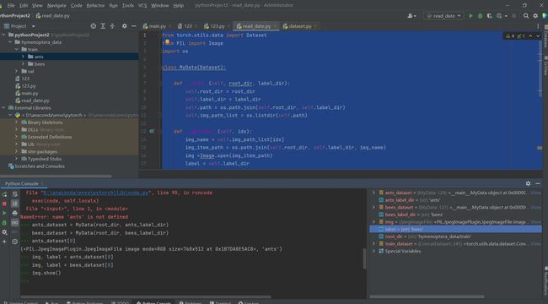Hide the Project panel with minus icon
The image size is (548, 304).
[134, 26]
